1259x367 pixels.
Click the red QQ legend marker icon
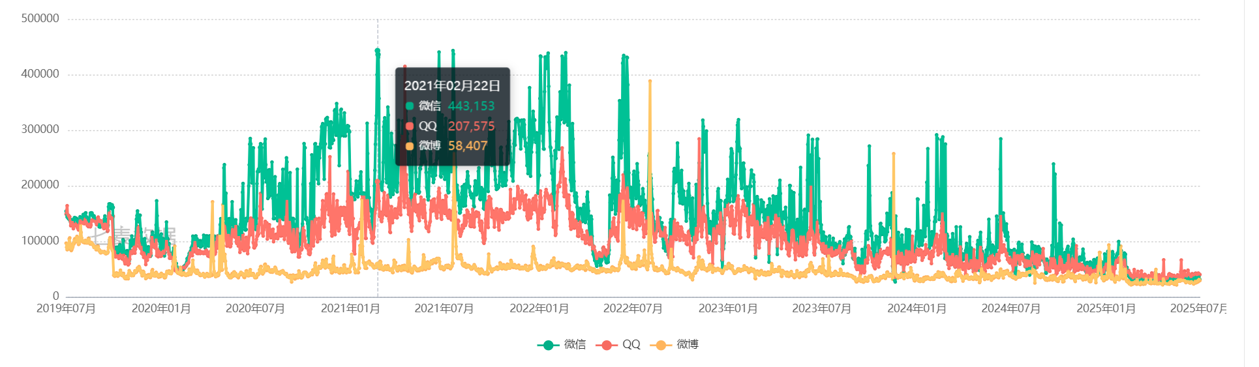(605, 345)
